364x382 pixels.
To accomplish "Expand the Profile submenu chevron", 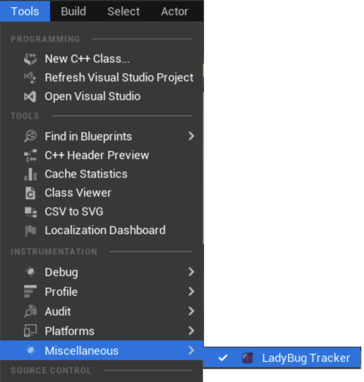I will point(191,291).
